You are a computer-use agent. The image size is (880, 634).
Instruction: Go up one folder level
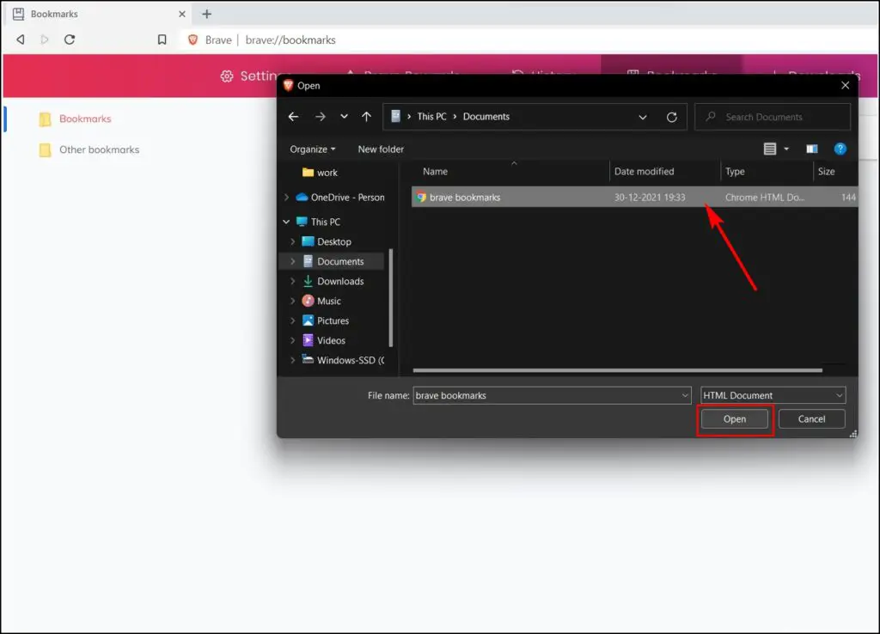tap(366, 117)
